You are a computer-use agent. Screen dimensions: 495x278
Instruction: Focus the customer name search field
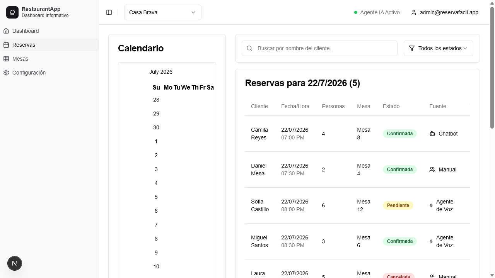coord(319,48)
